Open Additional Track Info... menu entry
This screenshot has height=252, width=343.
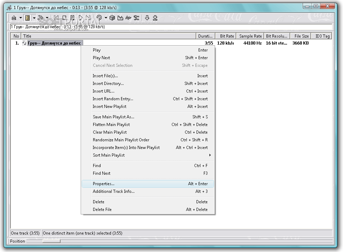148,191
